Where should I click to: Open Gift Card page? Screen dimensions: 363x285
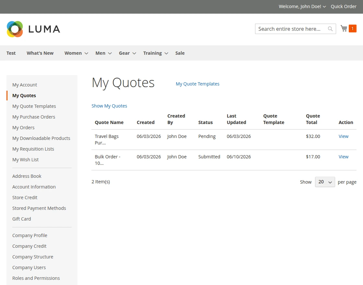point(21,219)
